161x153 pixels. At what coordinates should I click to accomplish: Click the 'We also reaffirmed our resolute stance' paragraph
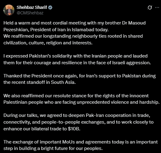pos(81,99)
